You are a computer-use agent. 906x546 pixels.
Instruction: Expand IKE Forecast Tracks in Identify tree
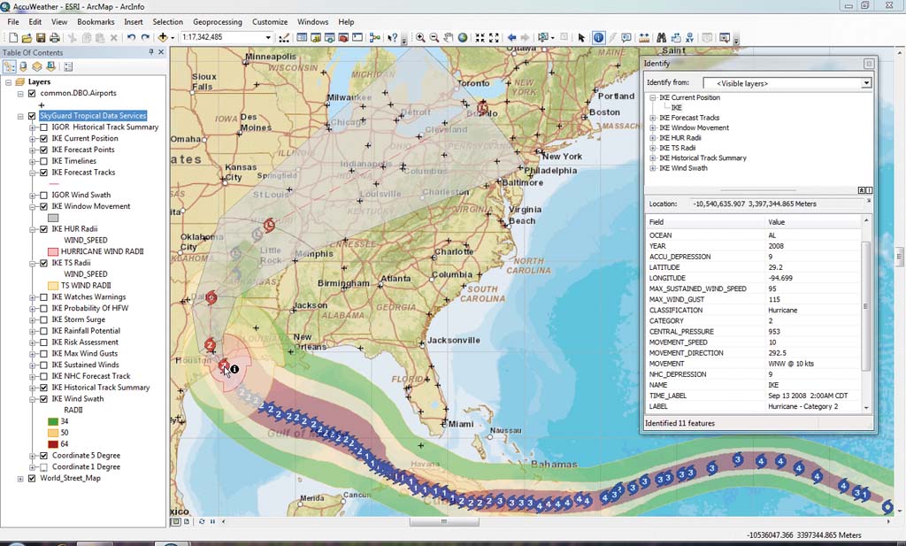(653, 118)
